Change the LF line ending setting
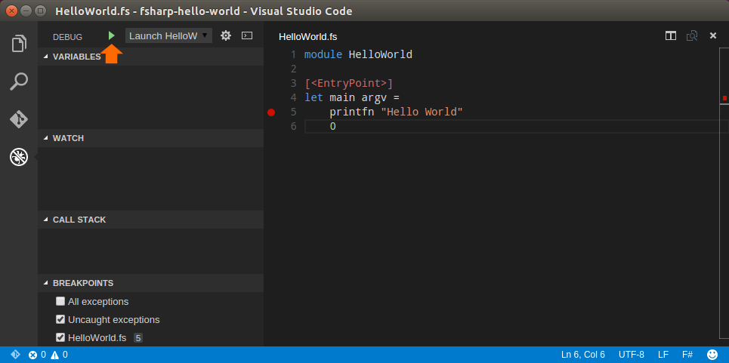Viewport: 729px width, 363px height. click(663, 355)
